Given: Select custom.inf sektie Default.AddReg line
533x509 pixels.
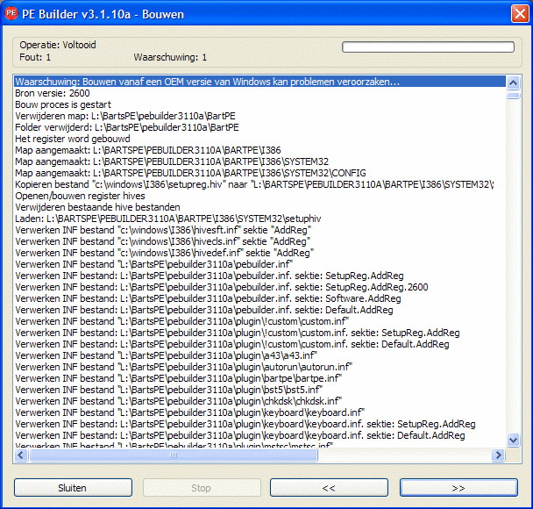Looking at the screenshot, I should (260, 344).
